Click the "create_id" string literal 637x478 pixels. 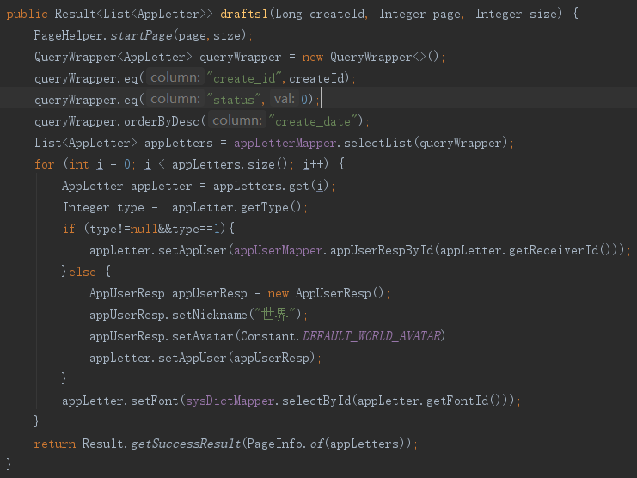point(243,78)
